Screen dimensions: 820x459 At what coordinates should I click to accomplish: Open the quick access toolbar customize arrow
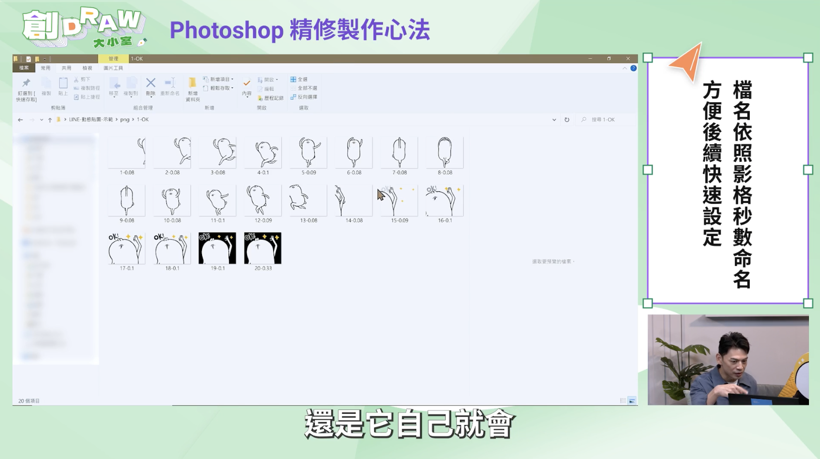point(45,59)
